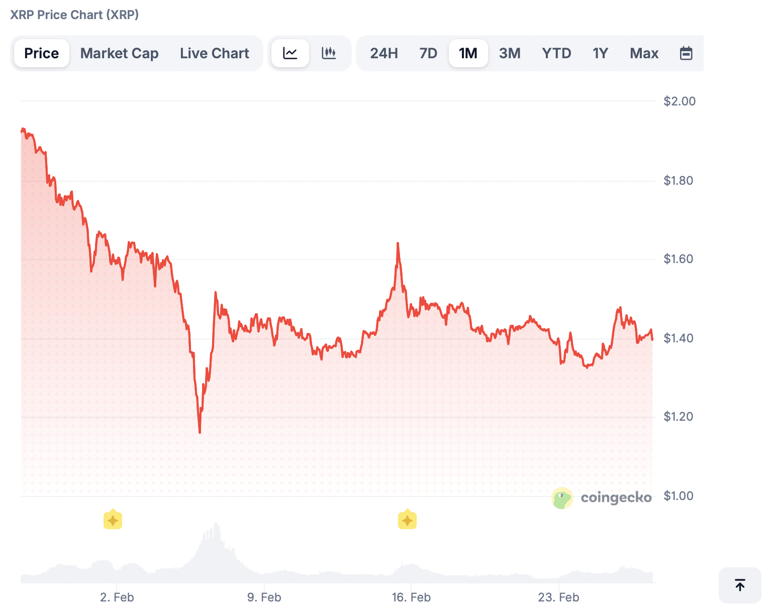Click the CoinGecko logo watermark

[x=602, y=498]
